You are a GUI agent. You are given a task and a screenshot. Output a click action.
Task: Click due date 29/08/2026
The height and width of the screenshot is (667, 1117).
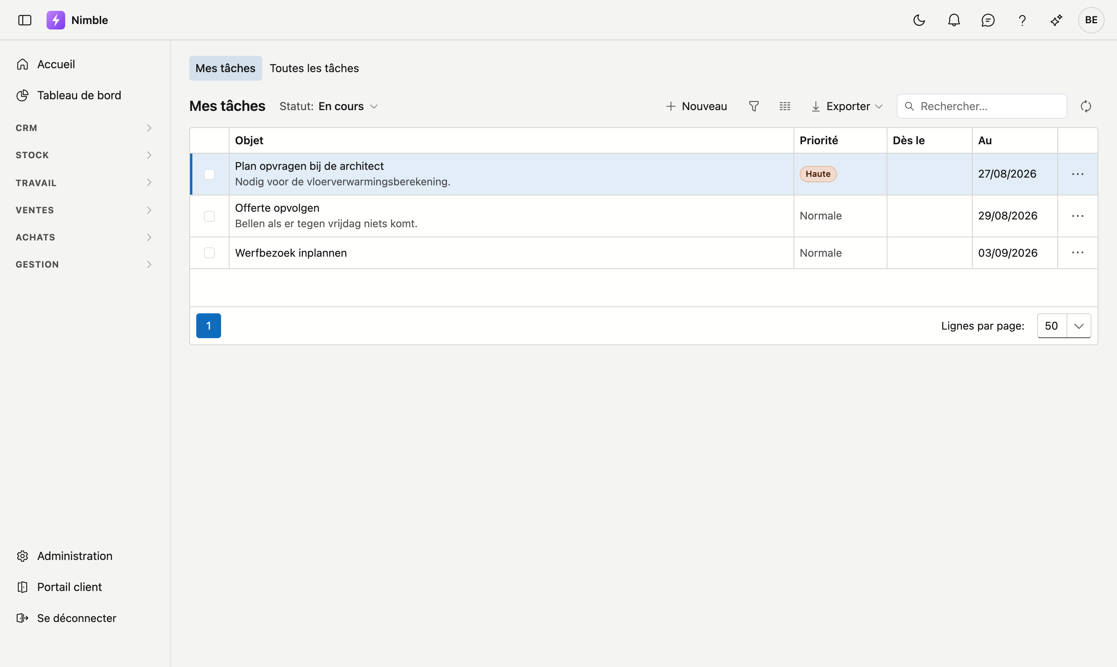(1007, 216)
